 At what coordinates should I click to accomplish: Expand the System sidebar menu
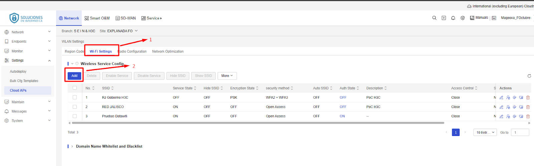pyautogui.click(x=28, y=121)
